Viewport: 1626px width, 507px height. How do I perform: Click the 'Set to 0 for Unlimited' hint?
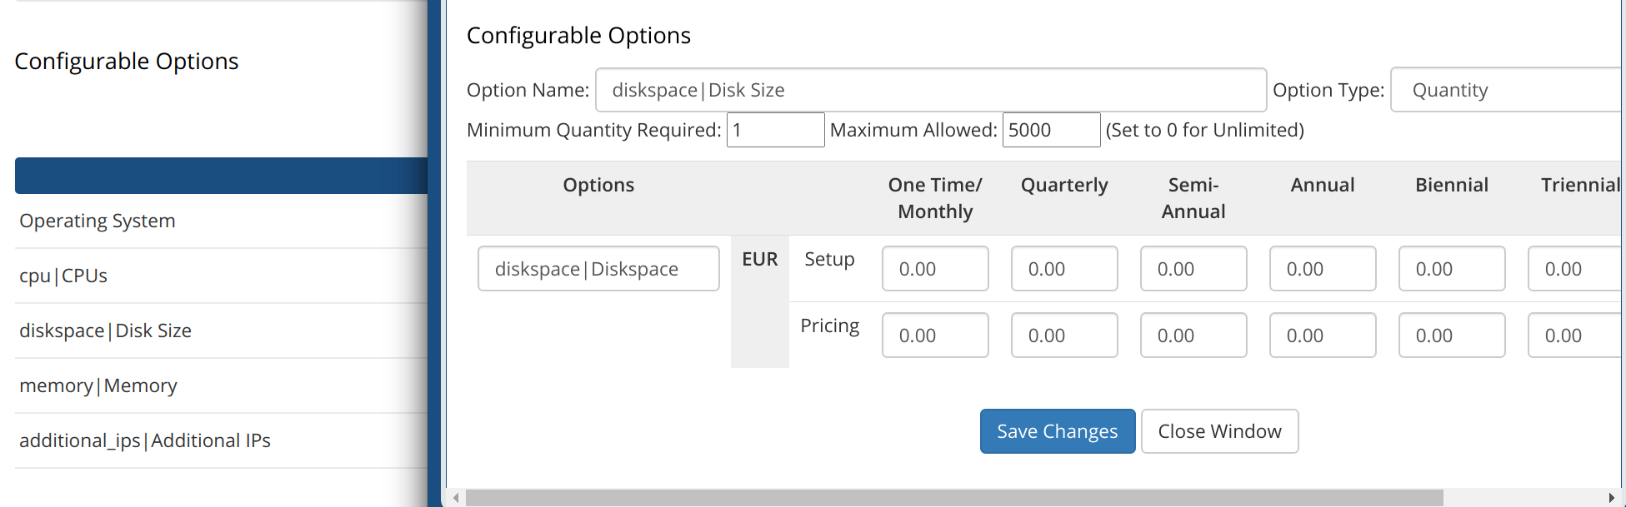(x=1205, y=130)
